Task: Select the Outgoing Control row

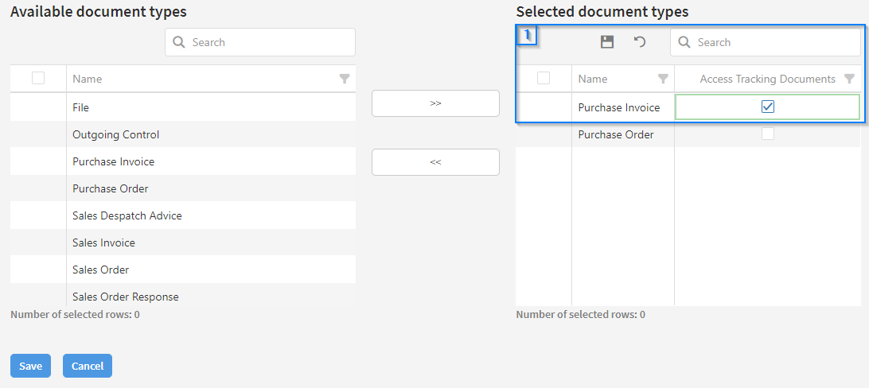Action: point(115,134)
